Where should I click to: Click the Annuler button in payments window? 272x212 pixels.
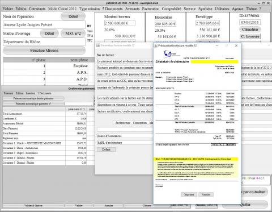[x=109, y=206]
